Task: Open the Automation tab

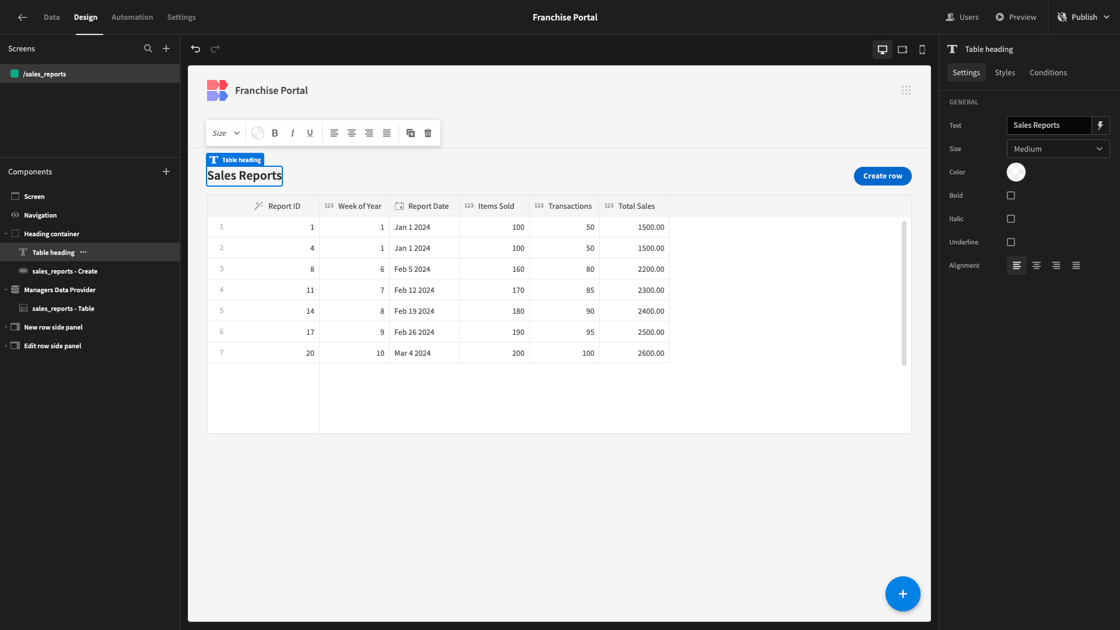Action: pyautogui.click(x=132, y=17)
